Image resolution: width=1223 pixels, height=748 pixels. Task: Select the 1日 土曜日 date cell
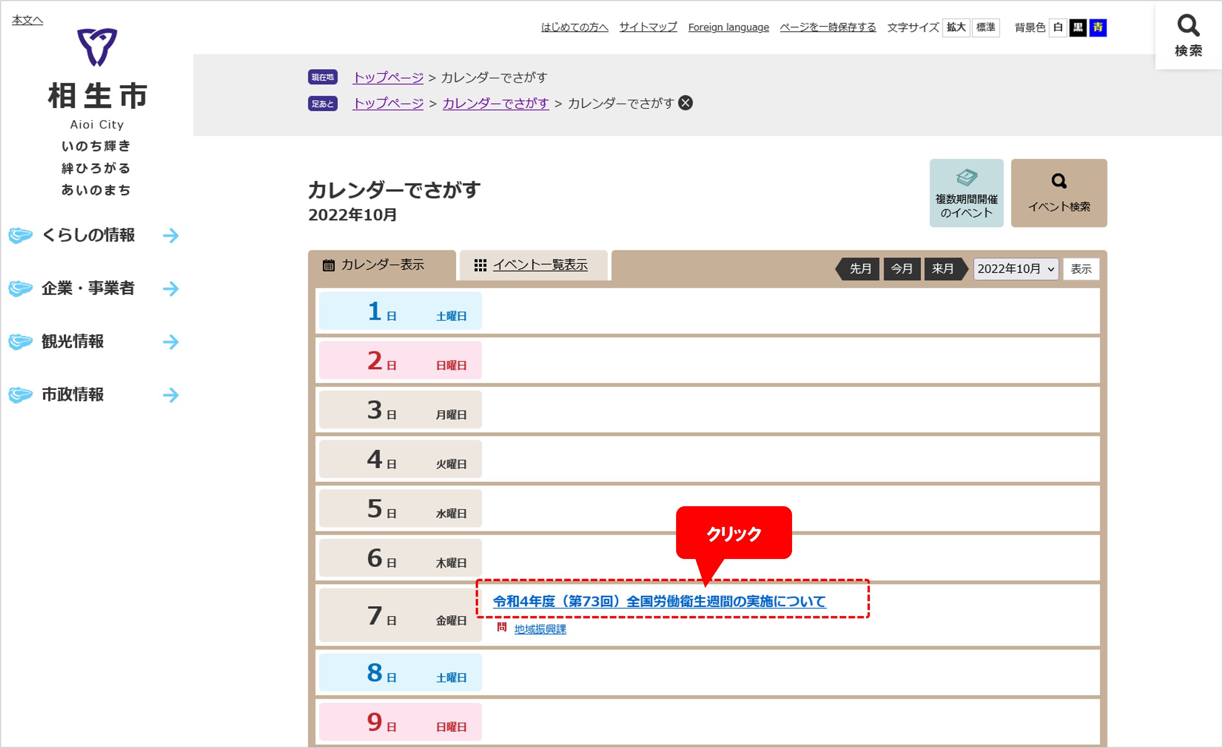400,311
